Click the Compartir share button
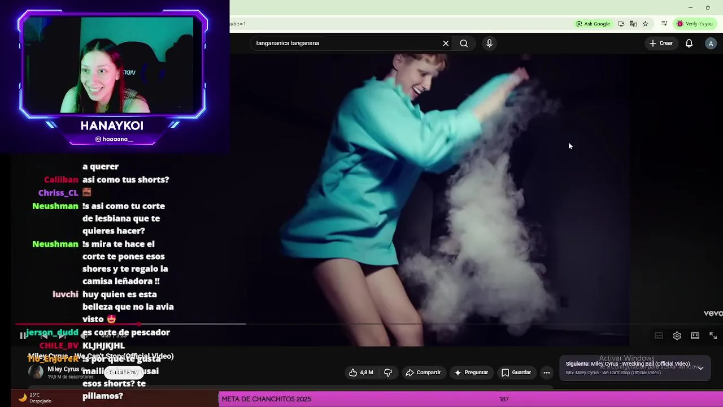Screen dimensions: 723x407 click(x=423, y=373)
